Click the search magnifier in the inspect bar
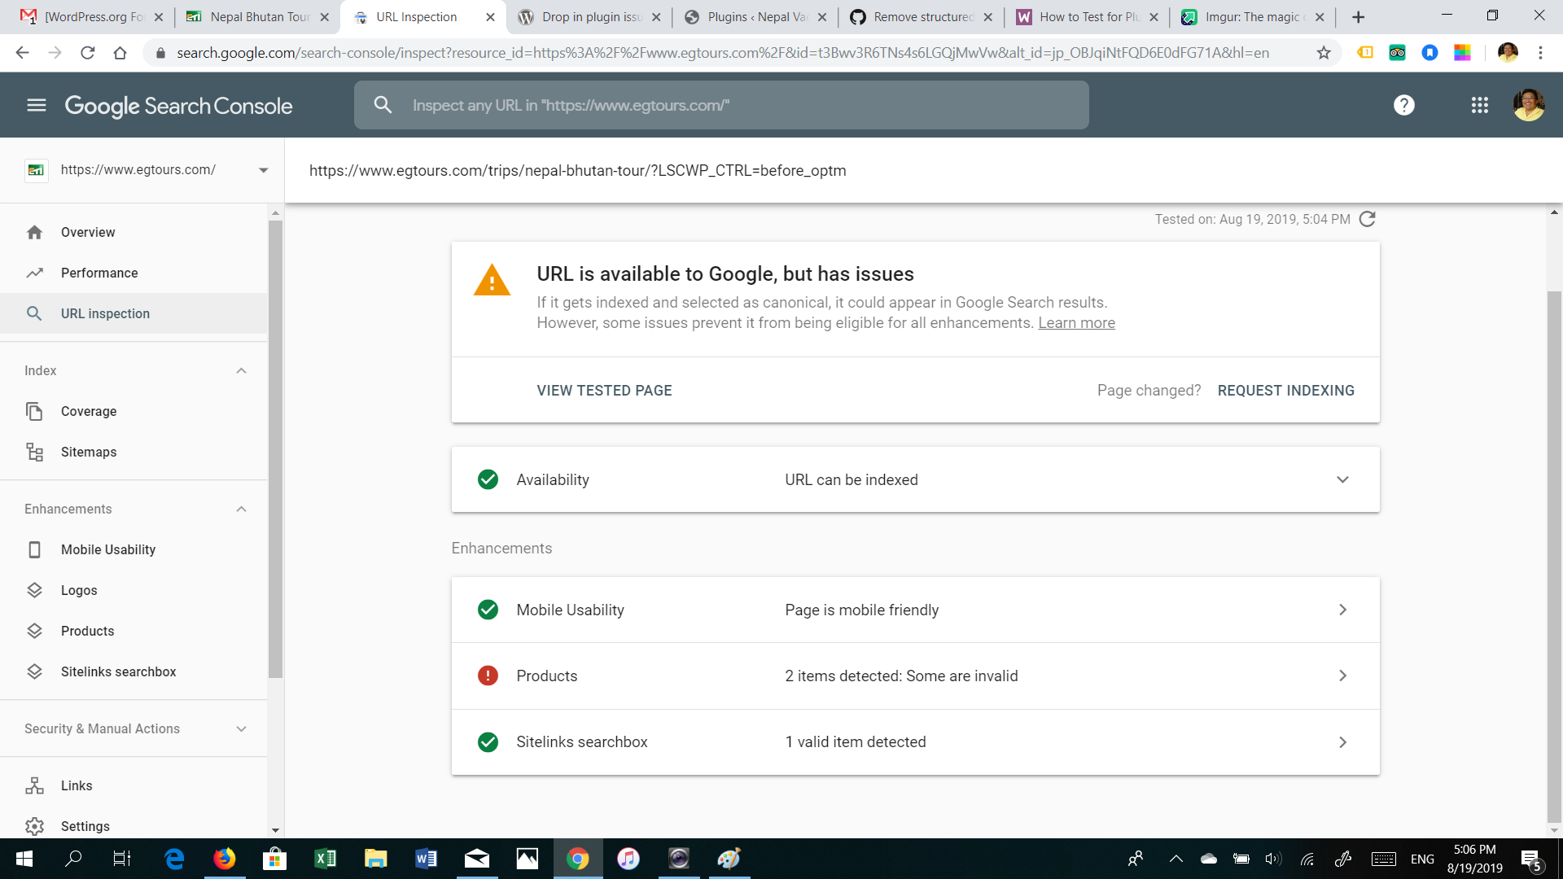1563x879 pixels. pyautogui.click(x=383, y=105)
